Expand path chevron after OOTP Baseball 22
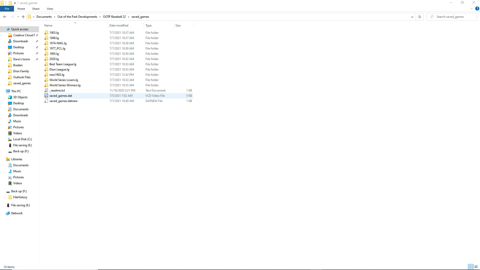Image resolution: width=480 pixels, height=270 pixels. pos(128,17)
